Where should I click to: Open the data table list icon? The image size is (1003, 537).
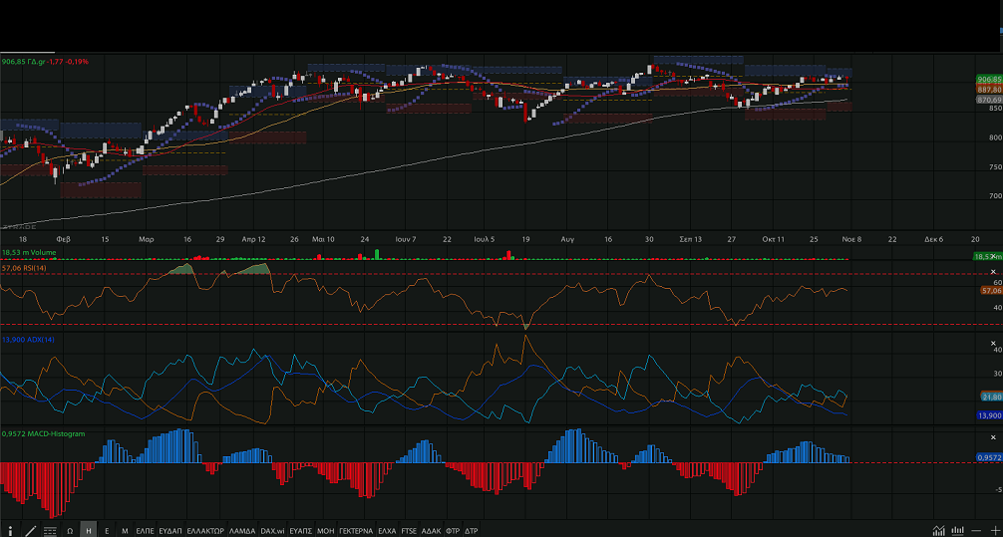(50, 530)
